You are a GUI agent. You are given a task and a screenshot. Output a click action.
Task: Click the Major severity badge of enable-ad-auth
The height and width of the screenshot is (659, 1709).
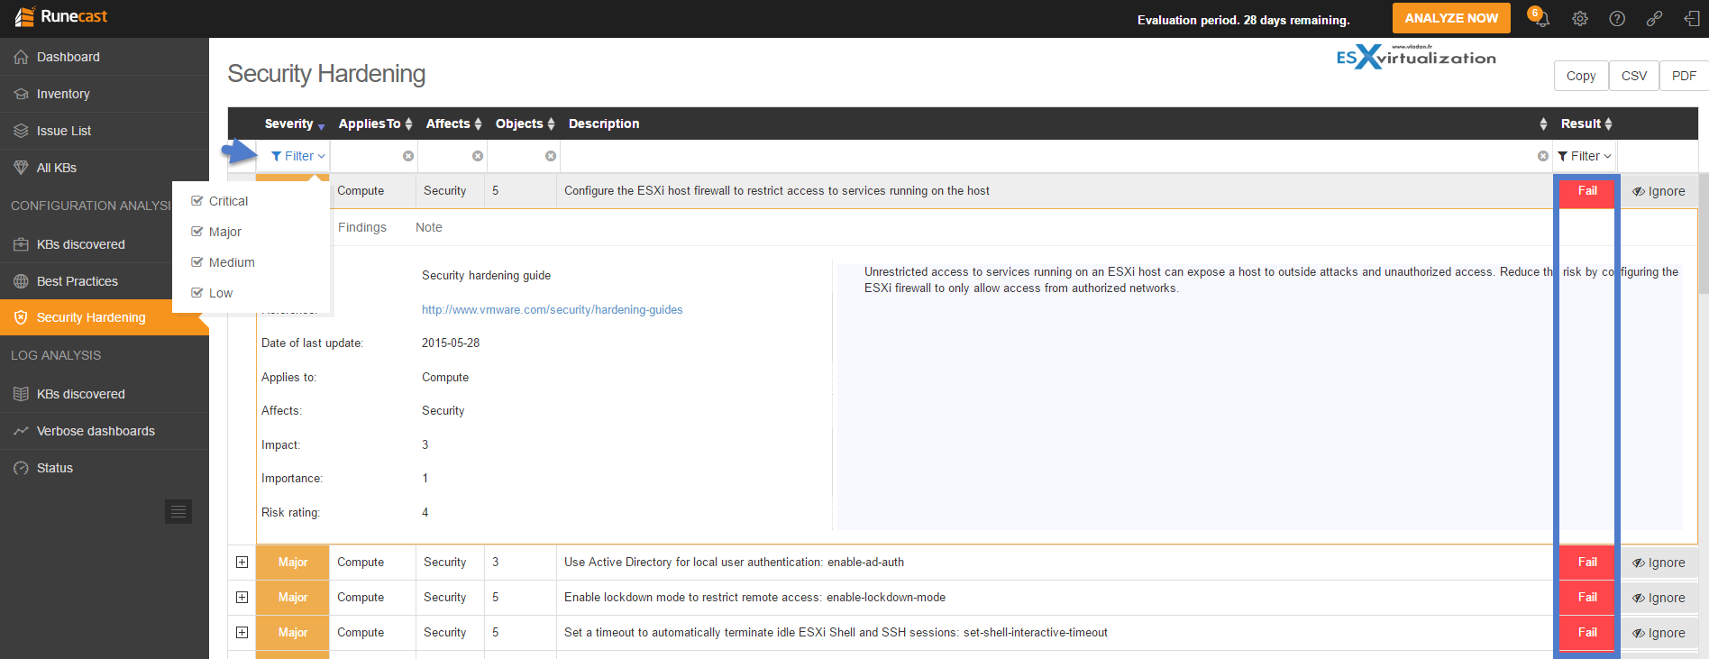[x=293, y=562]
